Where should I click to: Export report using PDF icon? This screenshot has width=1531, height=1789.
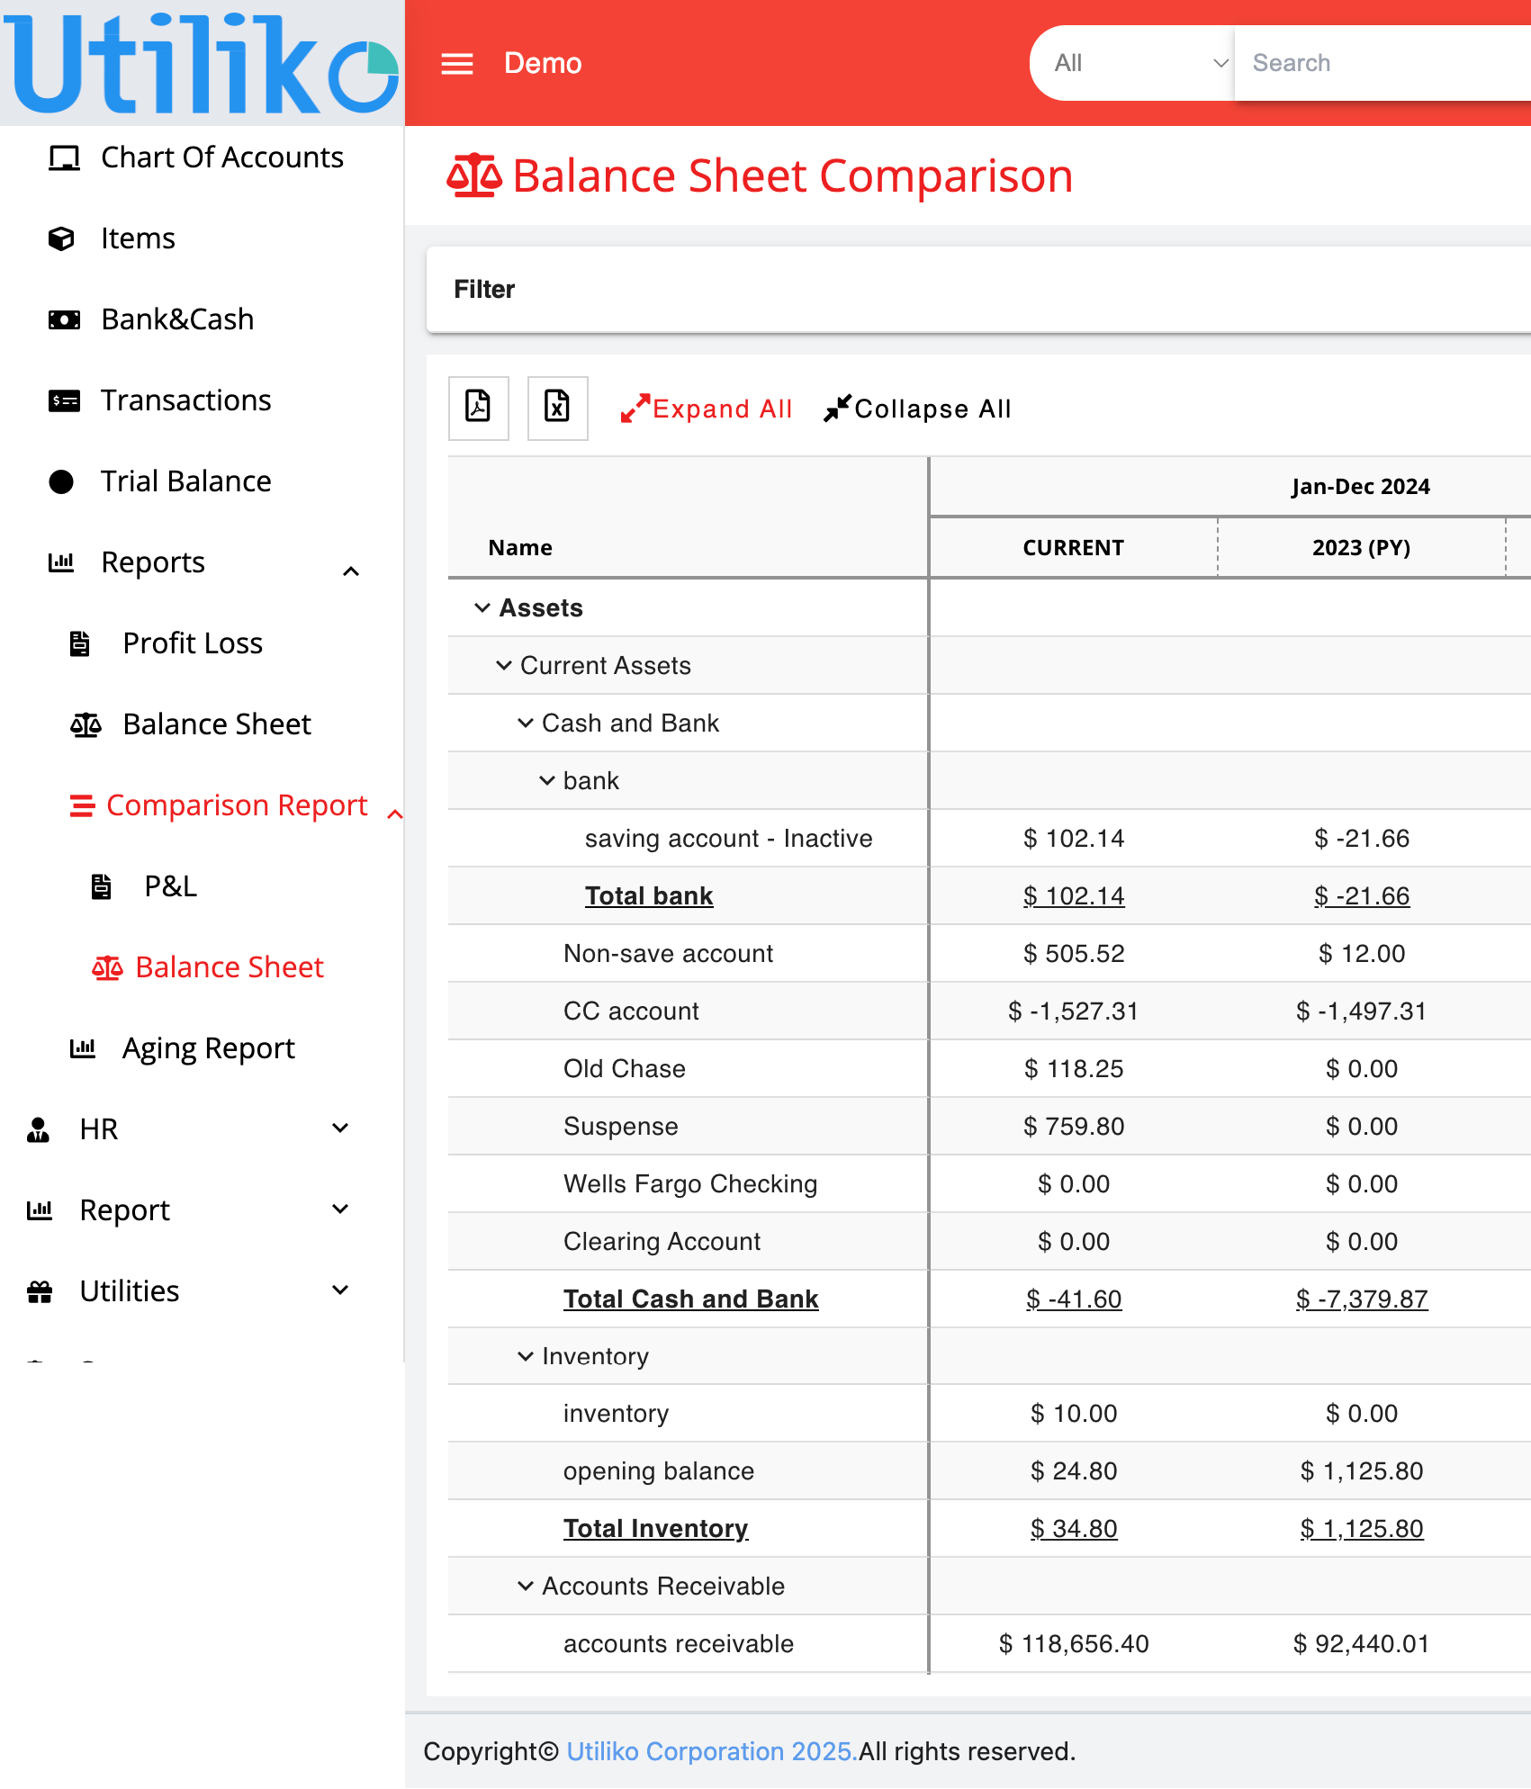478,408
